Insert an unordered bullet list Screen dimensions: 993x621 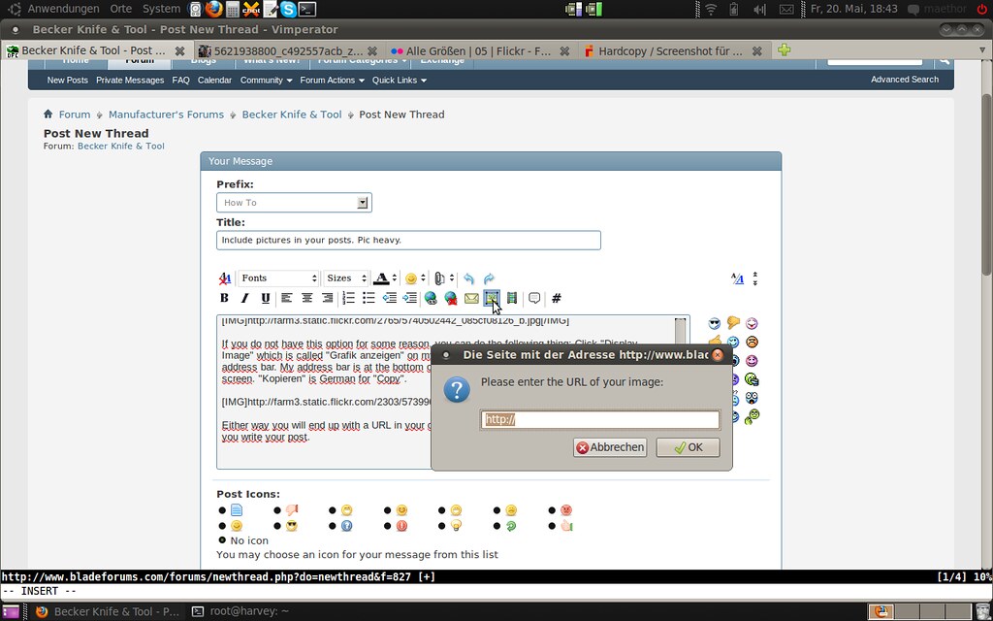tap(368, 298)
